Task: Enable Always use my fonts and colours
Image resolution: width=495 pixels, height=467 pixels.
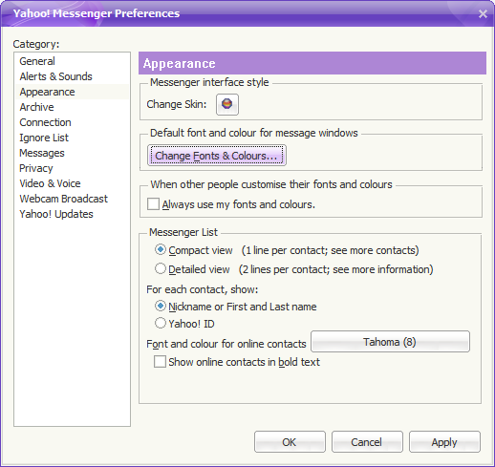Action: click(x=153, y=204)
